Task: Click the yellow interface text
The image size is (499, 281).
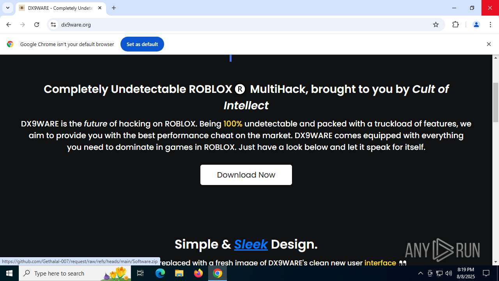Action: [x=380, y=263]
